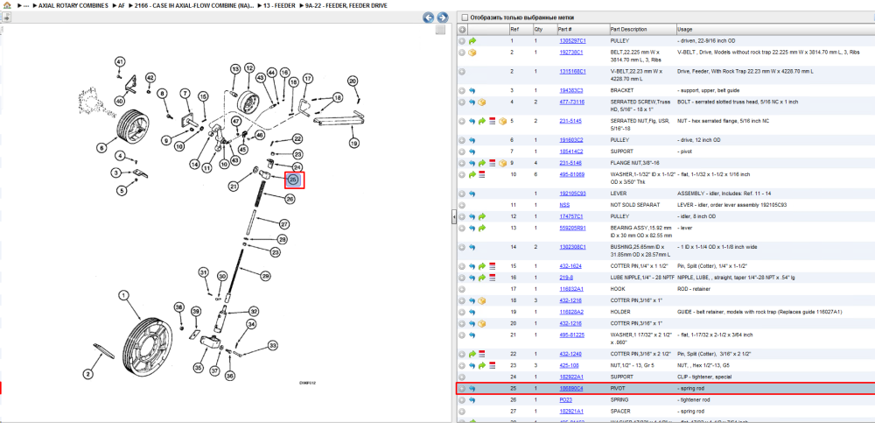Navigate to the next diagram with the right arrow
Viewport: 875px width, 423px height.
pyautogui.click(x=442, y=18)
